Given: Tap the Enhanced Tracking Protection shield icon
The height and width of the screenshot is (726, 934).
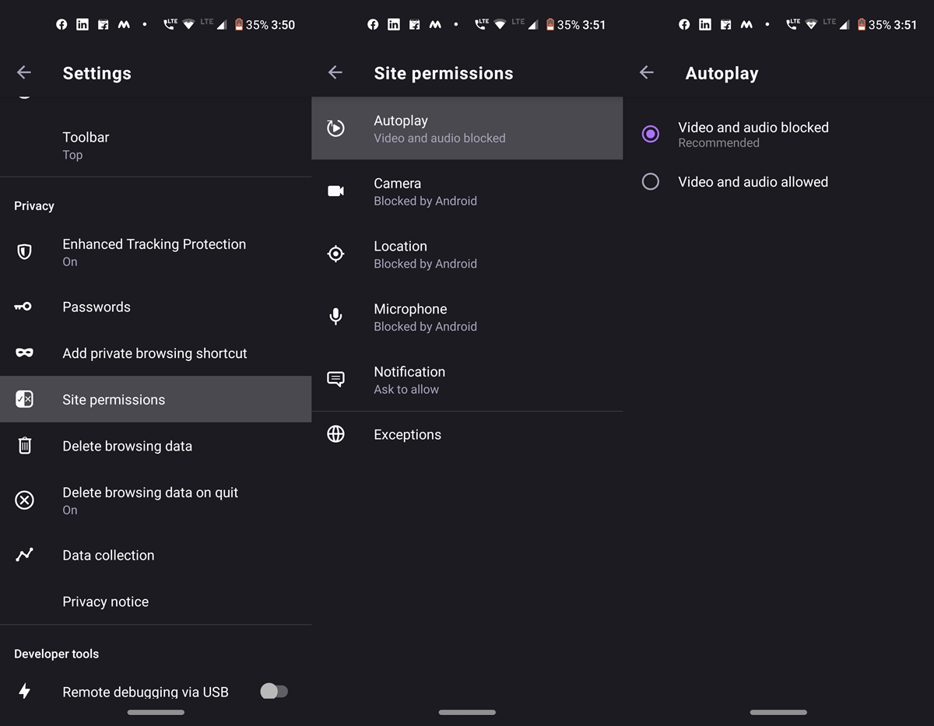Looking at the screenshot, I should [24, 252].
